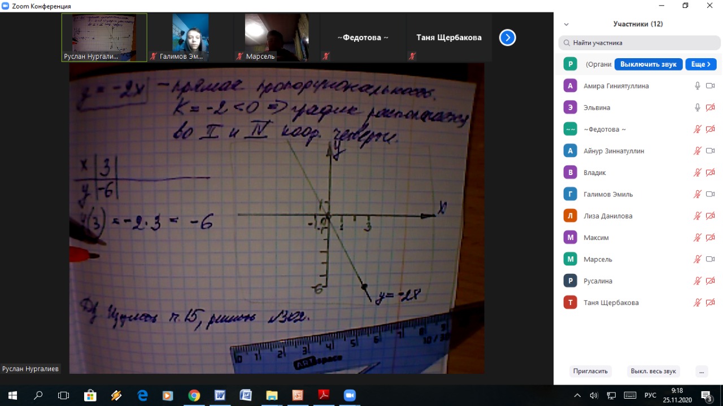Open Adobe Acrobat from the taskbar
Viewport: 723px width, 406px height.
click(323, 395)
